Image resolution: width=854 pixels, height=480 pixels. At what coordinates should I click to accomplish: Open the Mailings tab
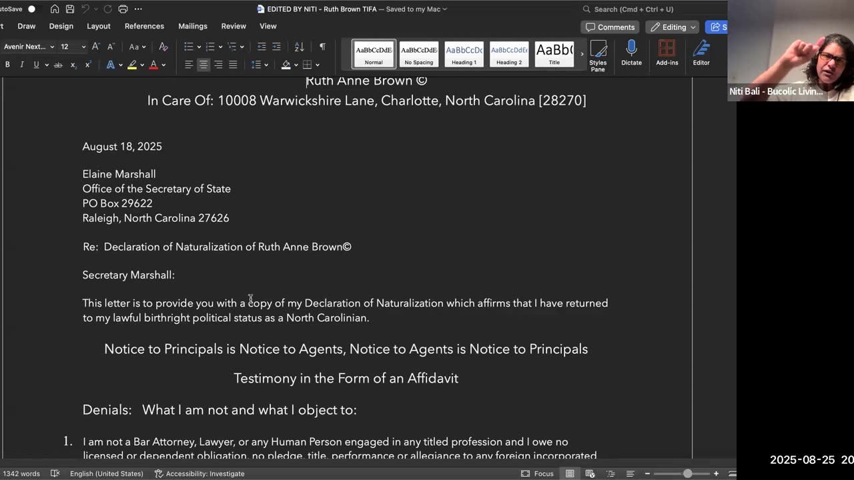pos(193,26)
